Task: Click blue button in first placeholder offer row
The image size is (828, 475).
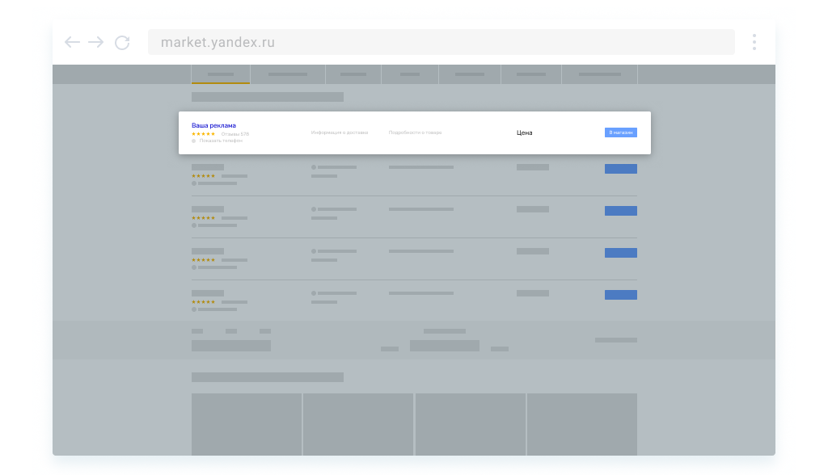Action: point(620,169)
